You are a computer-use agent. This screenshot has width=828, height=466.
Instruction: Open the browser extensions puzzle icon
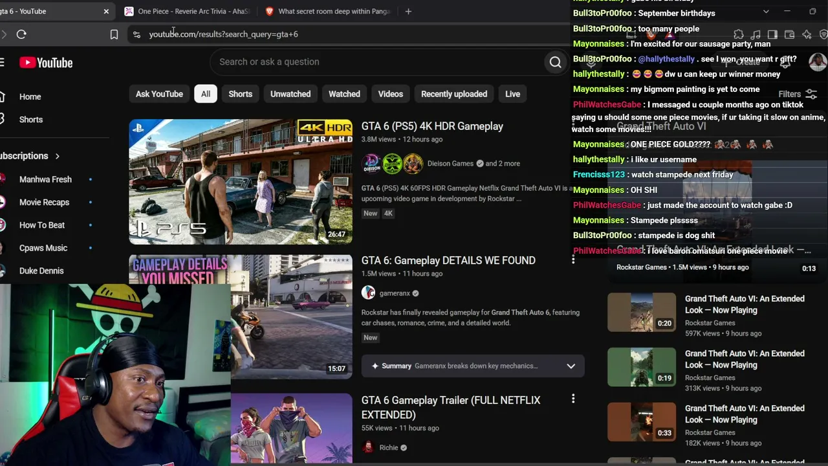coord(739,34)
